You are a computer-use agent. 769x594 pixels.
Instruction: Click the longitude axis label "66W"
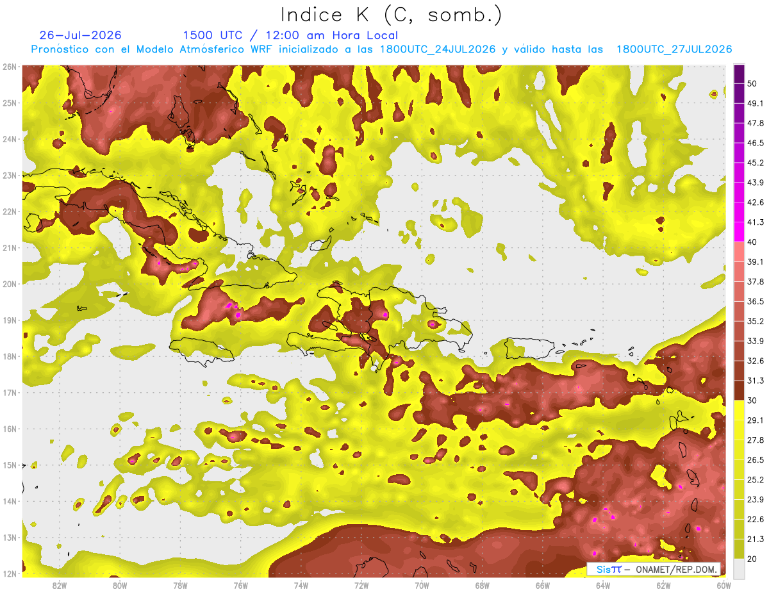click(543, 586)
